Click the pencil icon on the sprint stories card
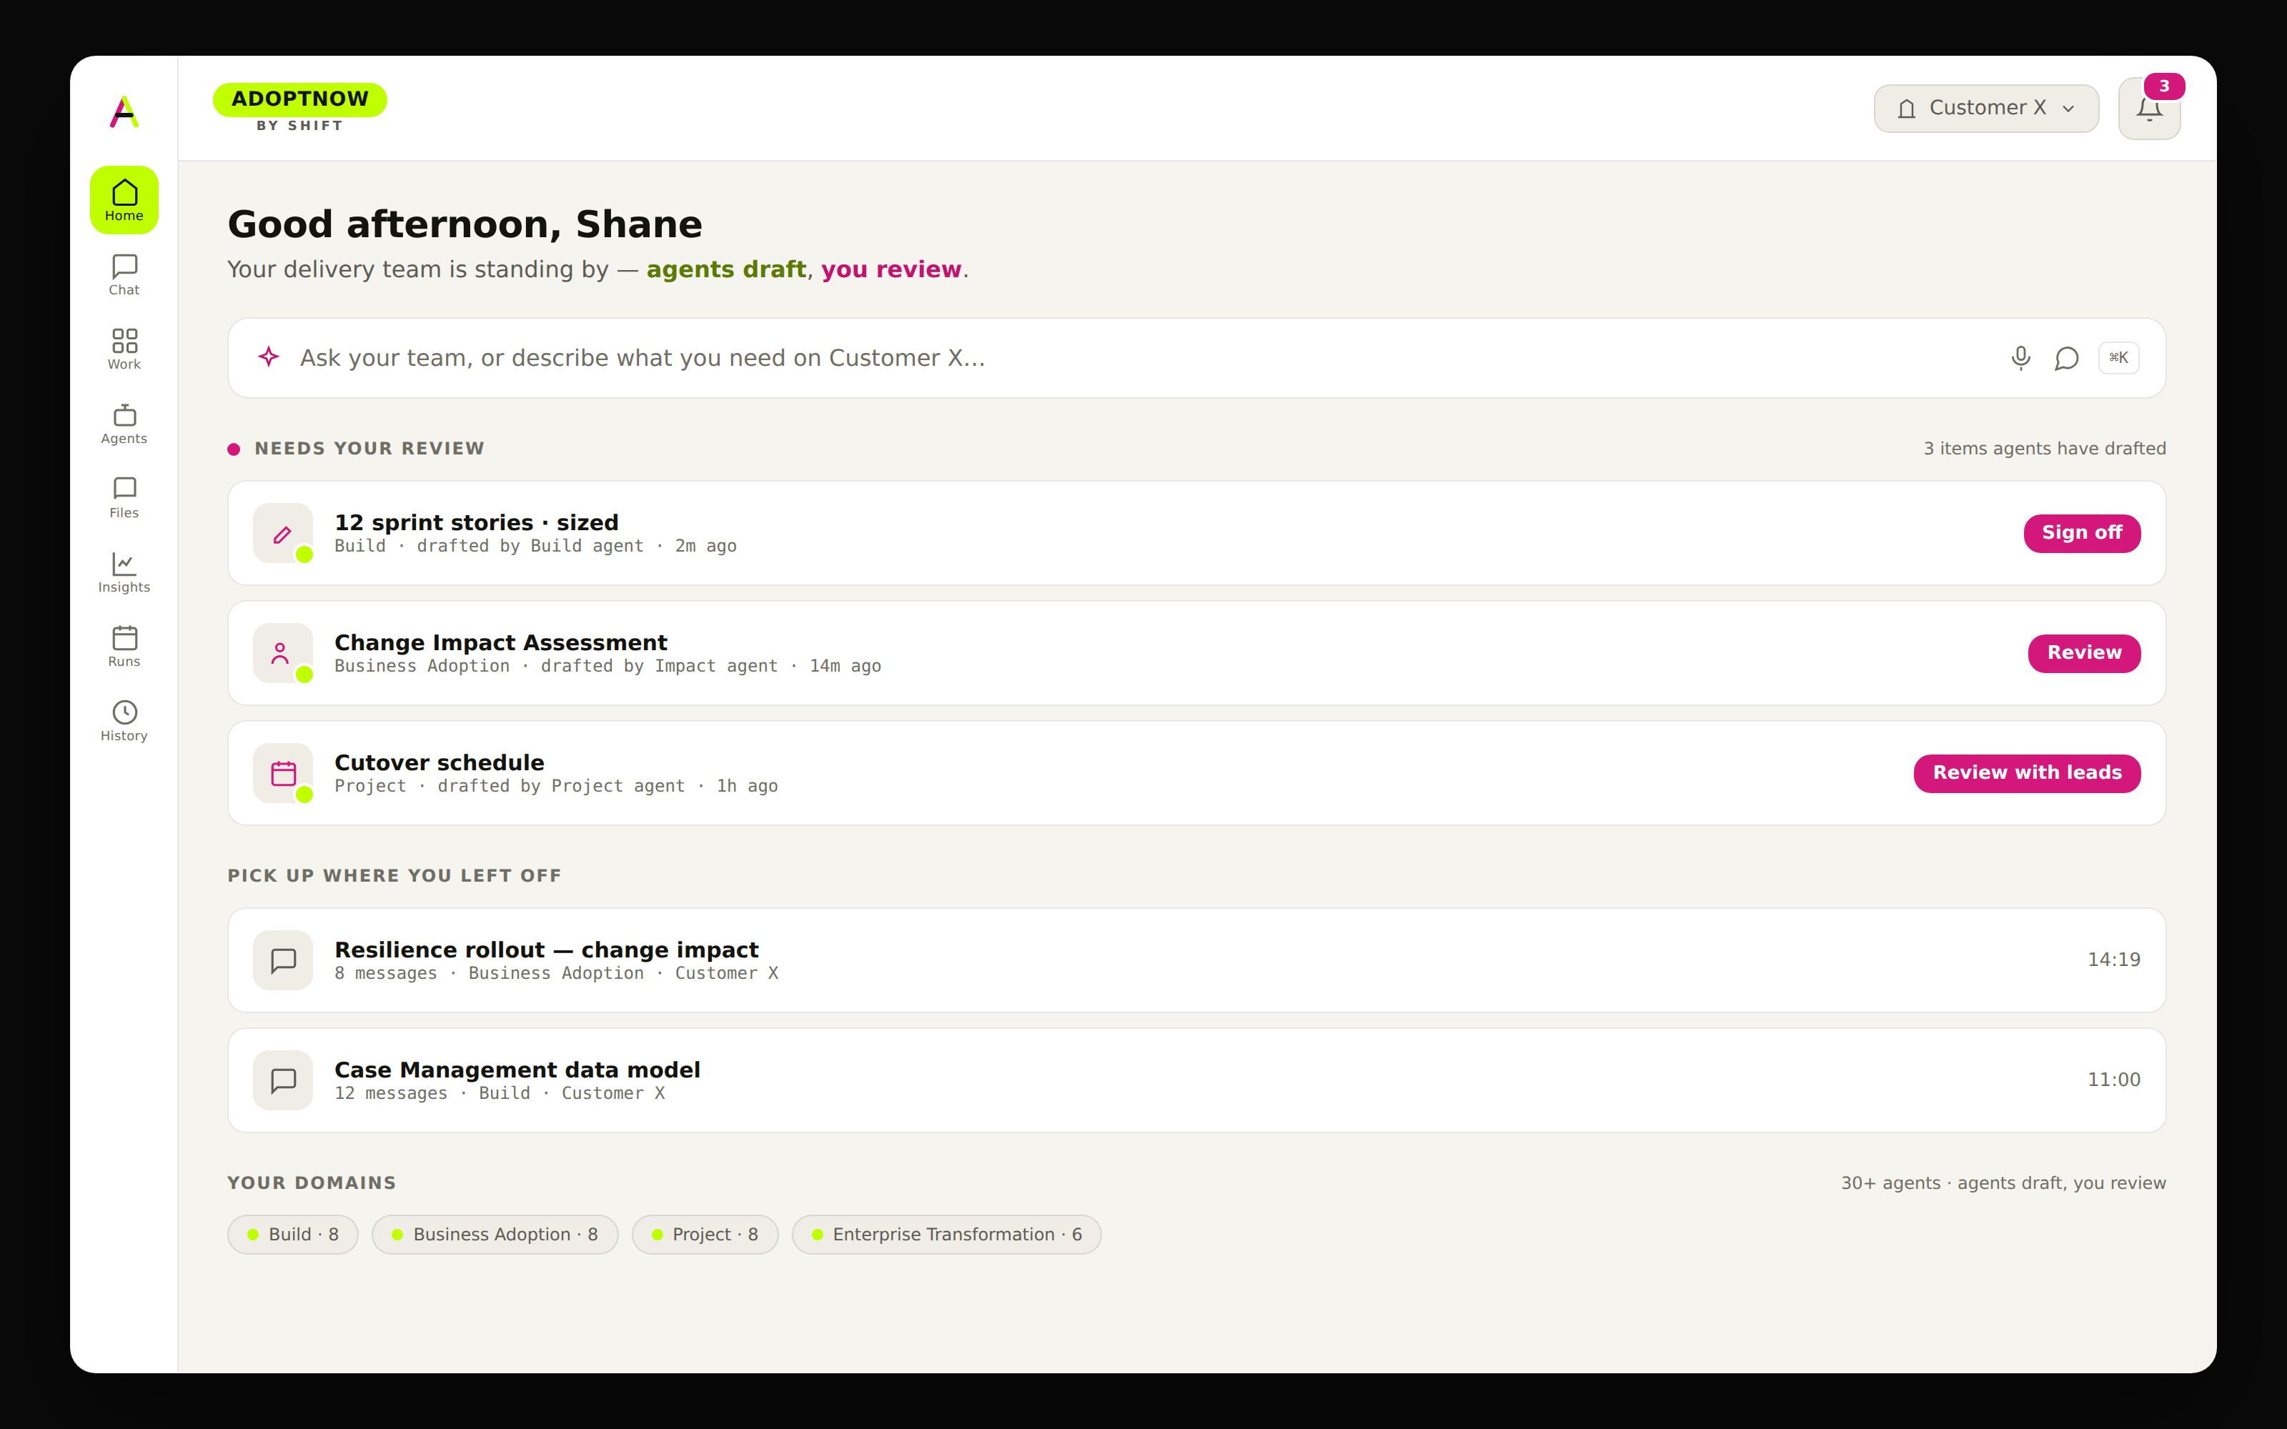The image size is (2287, 1429). point(282,534)
